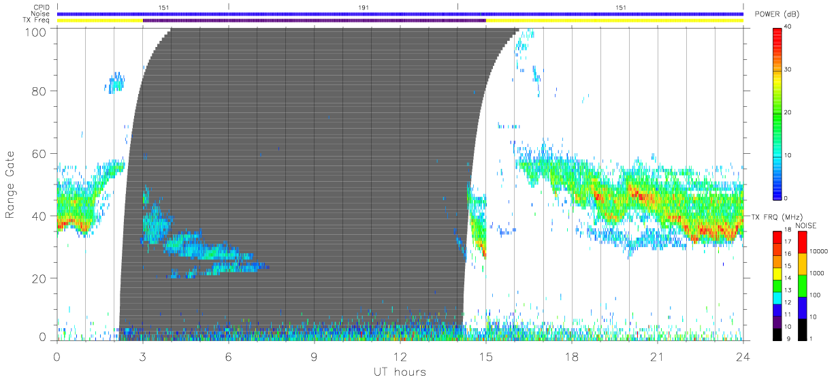Select the "POWER (dB)" colorbar title
The width and height of the screenshot is (836, 386).
pyautogui.click(x=776, y=14)
